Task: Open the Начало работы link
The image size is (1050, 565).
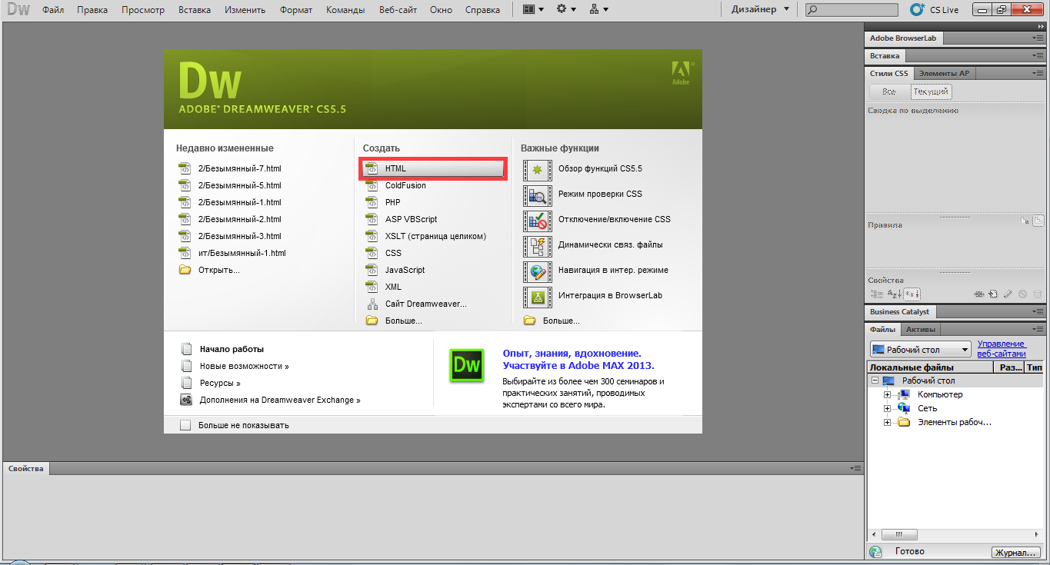Action: 232,349
